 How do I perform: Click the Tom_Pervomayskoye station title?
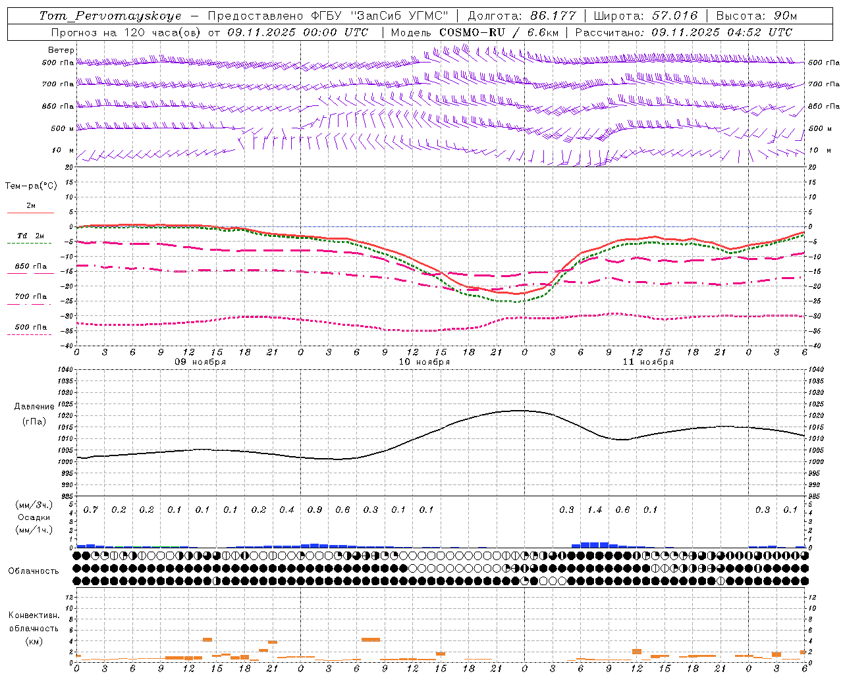point(110,16)
